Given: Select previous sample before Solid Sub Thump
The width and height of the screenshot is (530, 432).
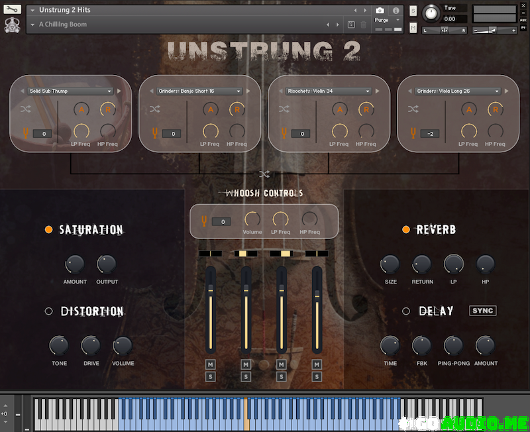Looking at the screenshot, I should point(23,91).
